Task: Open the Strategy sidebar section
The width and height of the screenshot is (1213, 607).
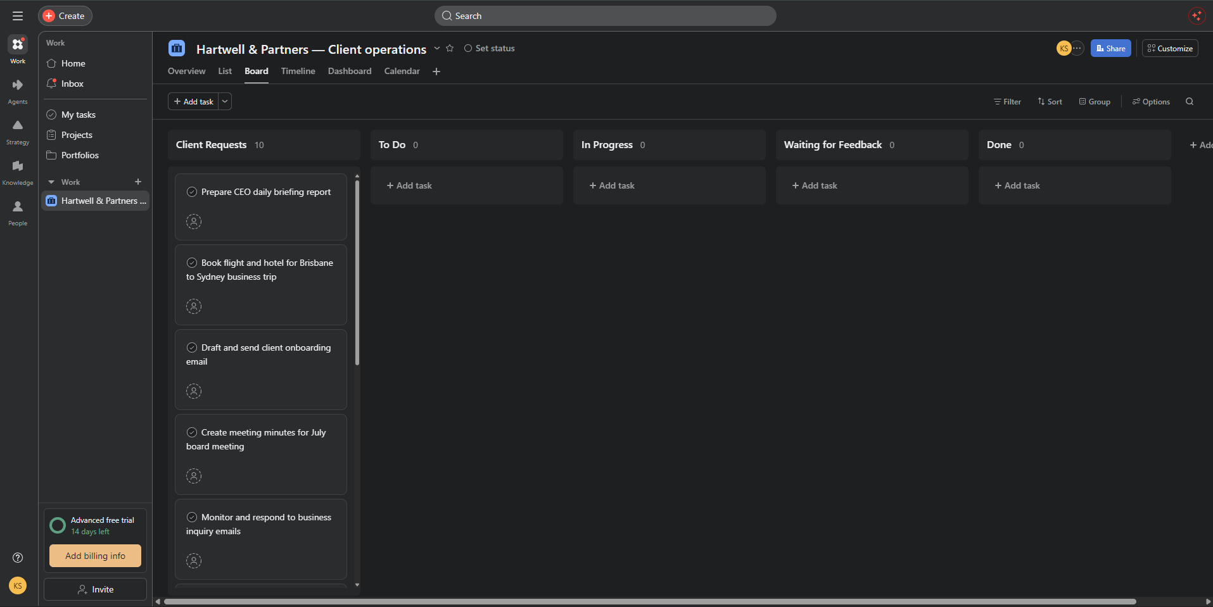Action: pyautogui.click(x=18, y=132)
